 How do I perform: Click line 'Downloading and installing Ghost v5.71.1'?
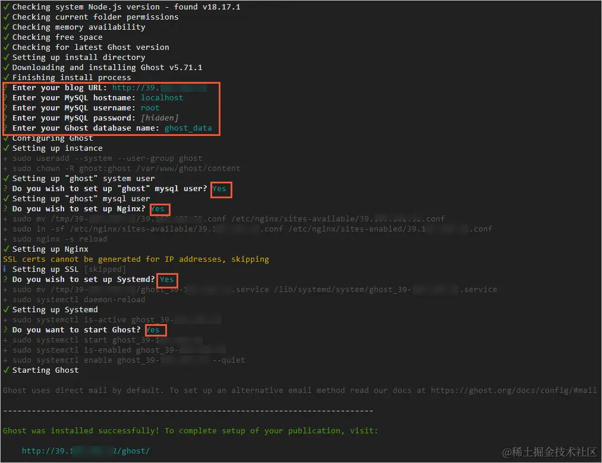102,68
